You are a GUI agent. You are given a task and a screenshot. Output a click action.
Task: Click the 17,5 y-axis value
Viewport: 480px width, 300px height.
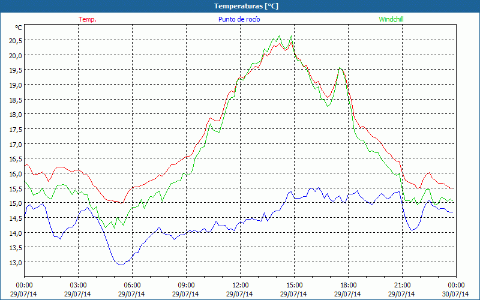point(15,130)
